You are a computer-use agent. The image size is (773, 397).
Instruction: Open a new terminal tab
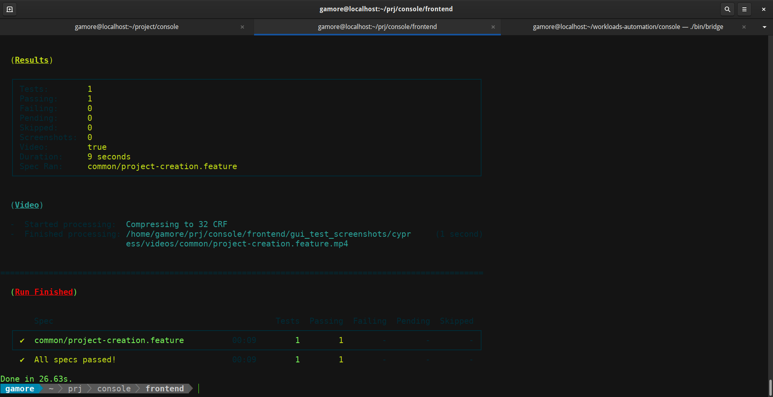click(10, 9)
